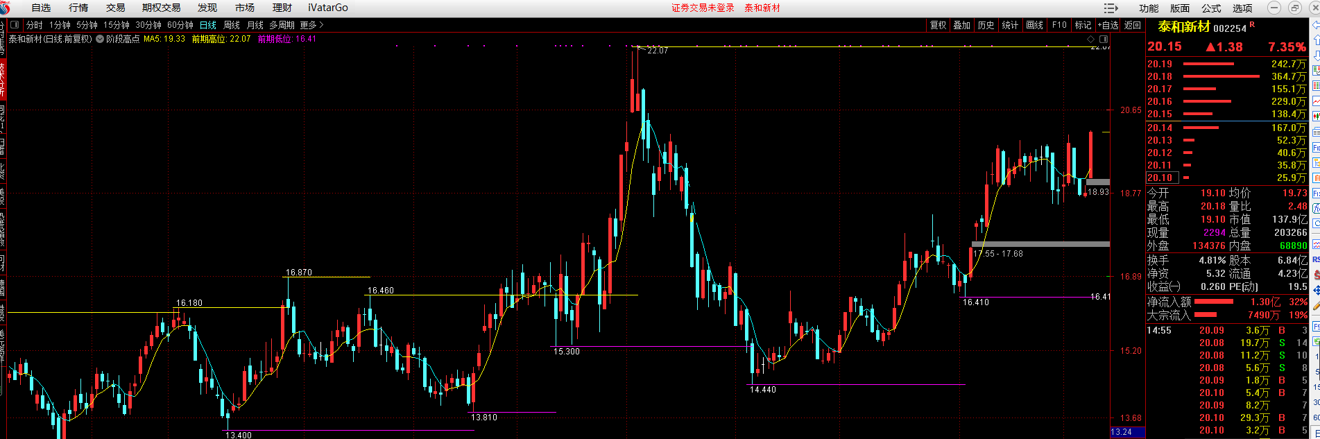The height and width of the screenshot is (439, 1320).
Task: Click the list-with-arrow icon beside 功能
Action: click(x=1111, y=8)
